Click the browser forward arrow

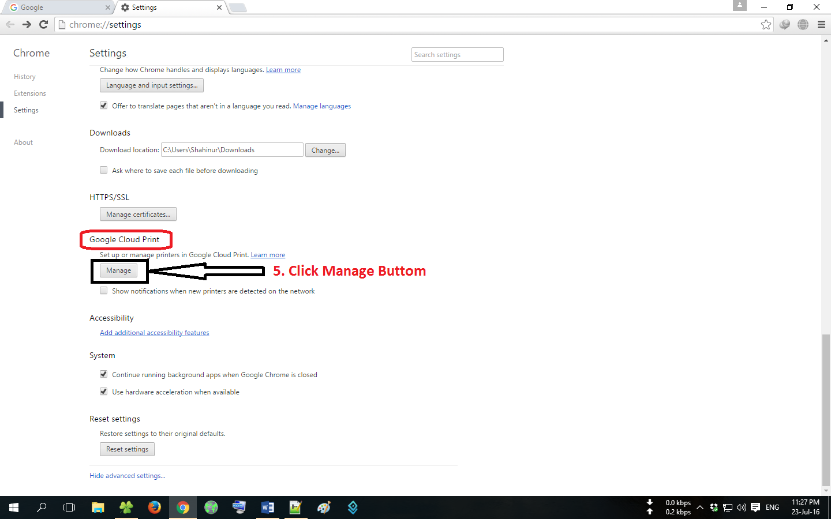pos(27,24)
